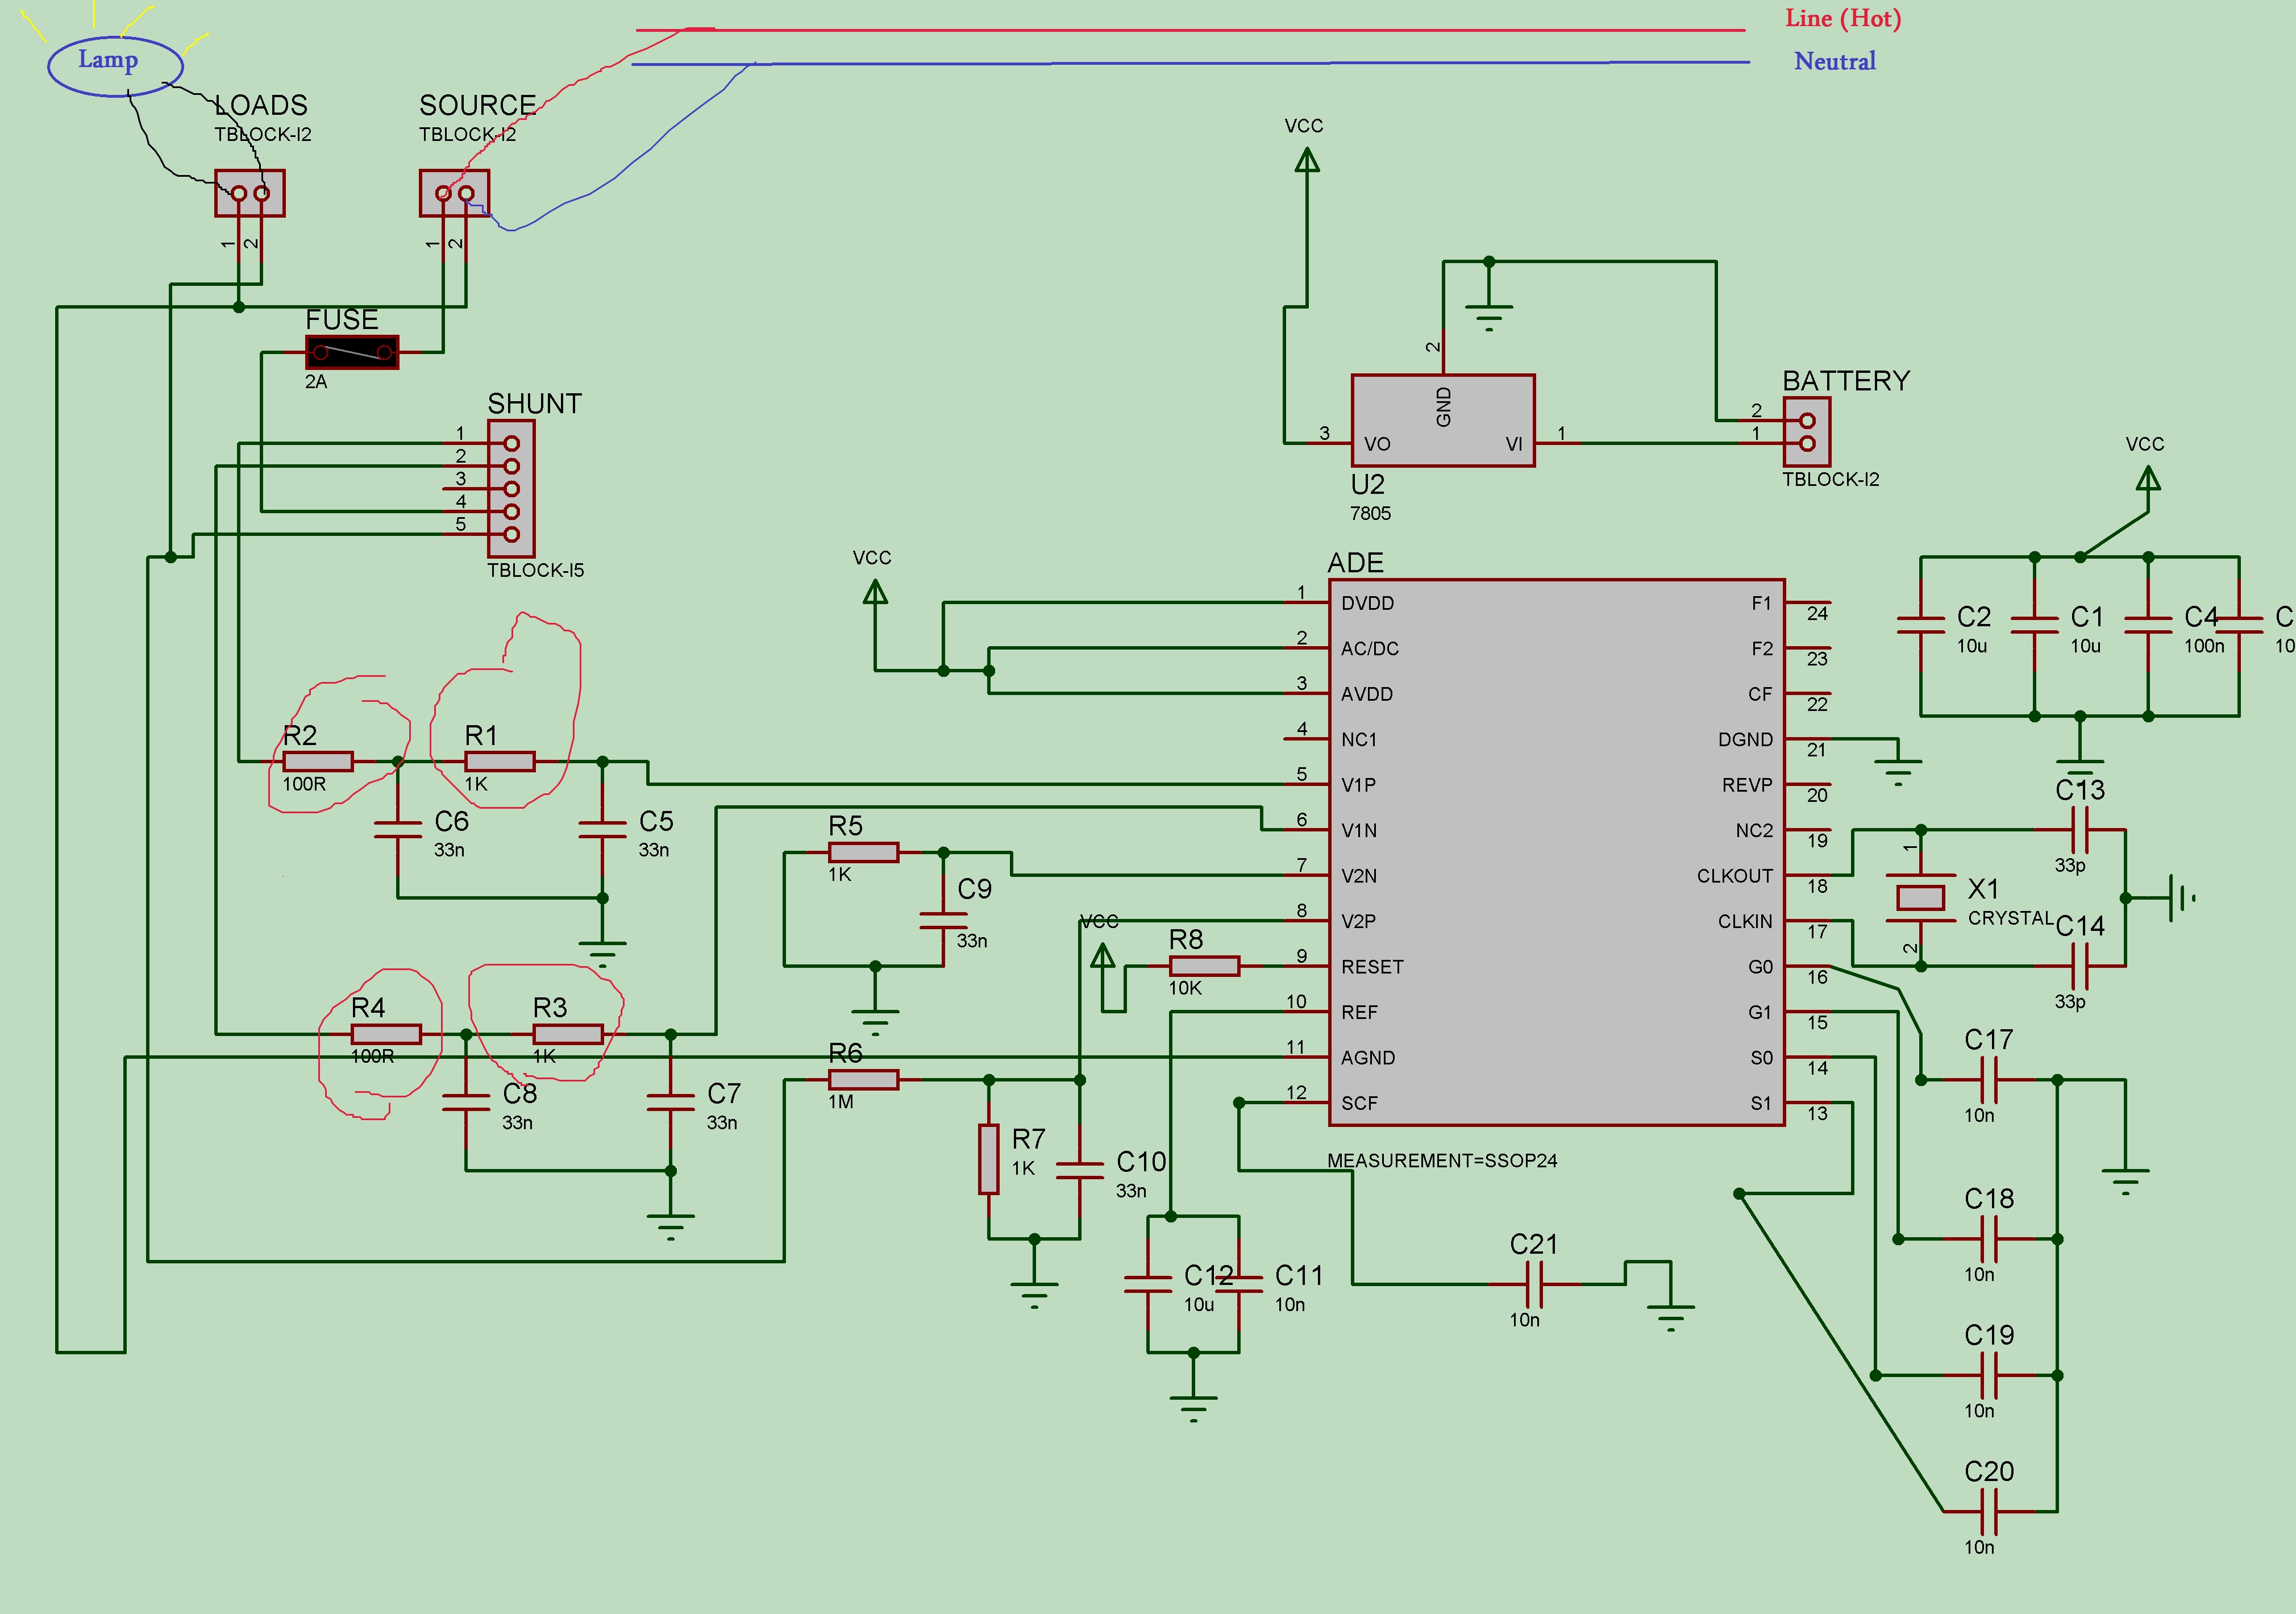
Task: Select the X1 crystal symbol
Action: coord(1920,898)
